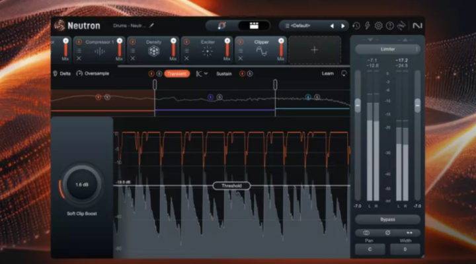The width and height of the screenshot is (476, 264).
Task: Bypass the mid band in crossover view
Action: tap(210, 97)
